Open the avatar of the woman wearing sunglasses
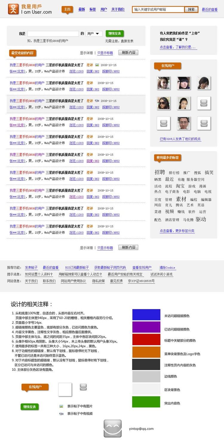 tap(163, 103)
